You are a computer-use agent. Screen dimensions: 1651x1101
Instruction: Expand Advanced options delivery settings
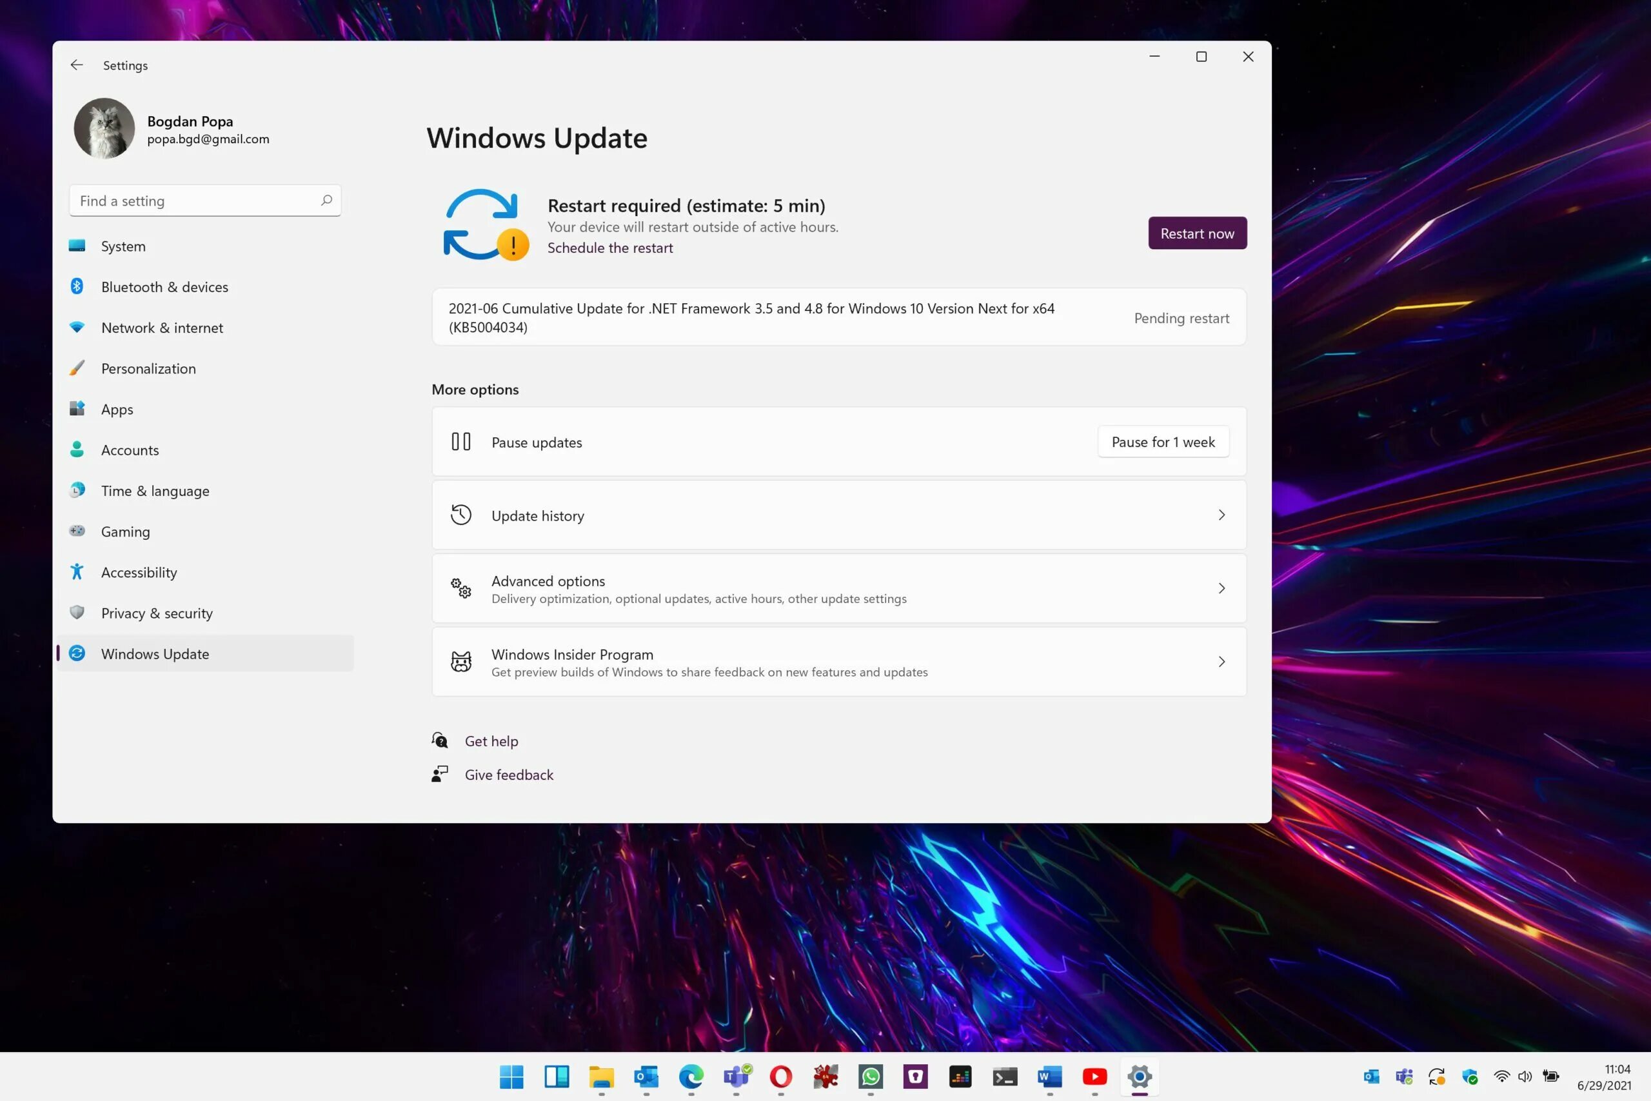click(839, 588)
